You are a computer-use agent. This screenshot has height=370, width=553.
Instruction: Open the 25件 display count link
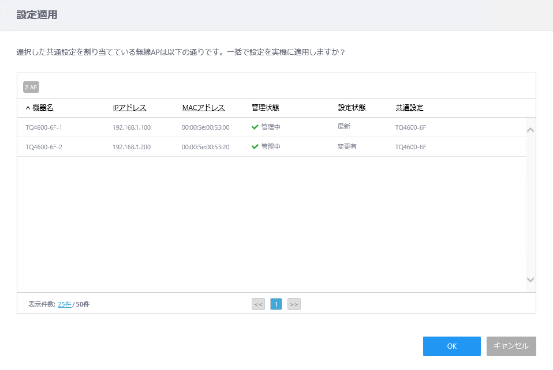click(65, 304)
